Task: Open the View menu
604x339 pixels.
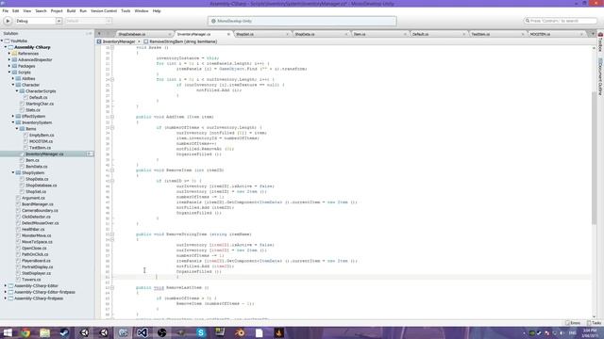Action: [x=27, y=11]
